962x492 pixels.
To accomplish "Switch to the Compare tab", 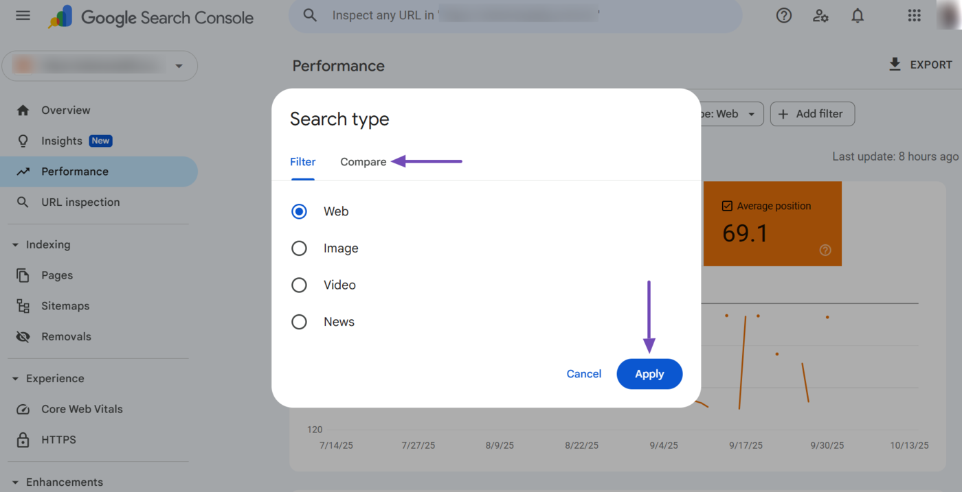I will coord(363,162).
